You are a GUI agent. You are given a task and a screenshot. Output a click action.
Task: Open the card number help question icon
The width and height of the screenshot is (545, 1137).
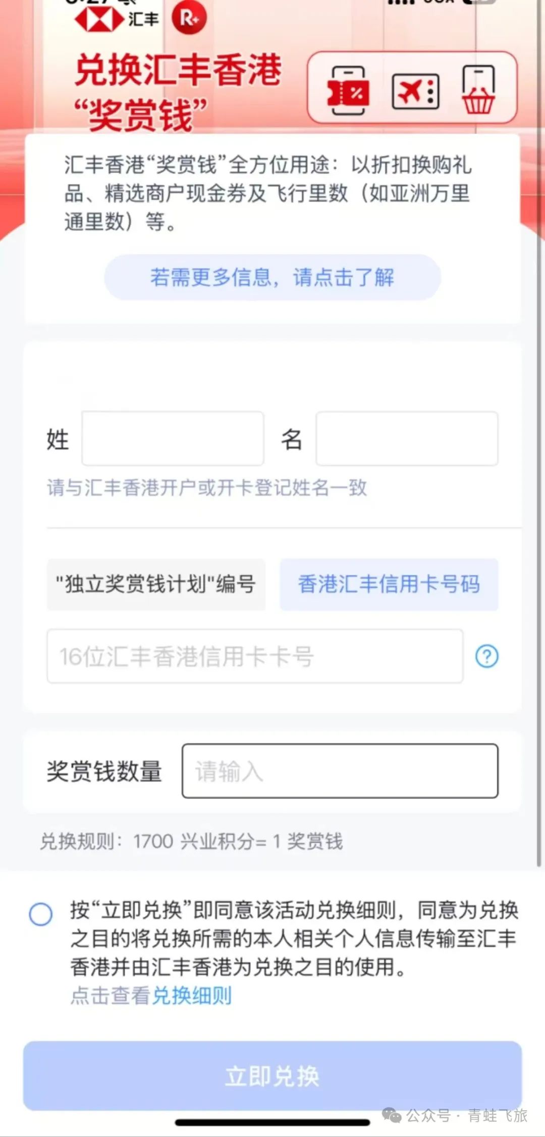[487, 656]
